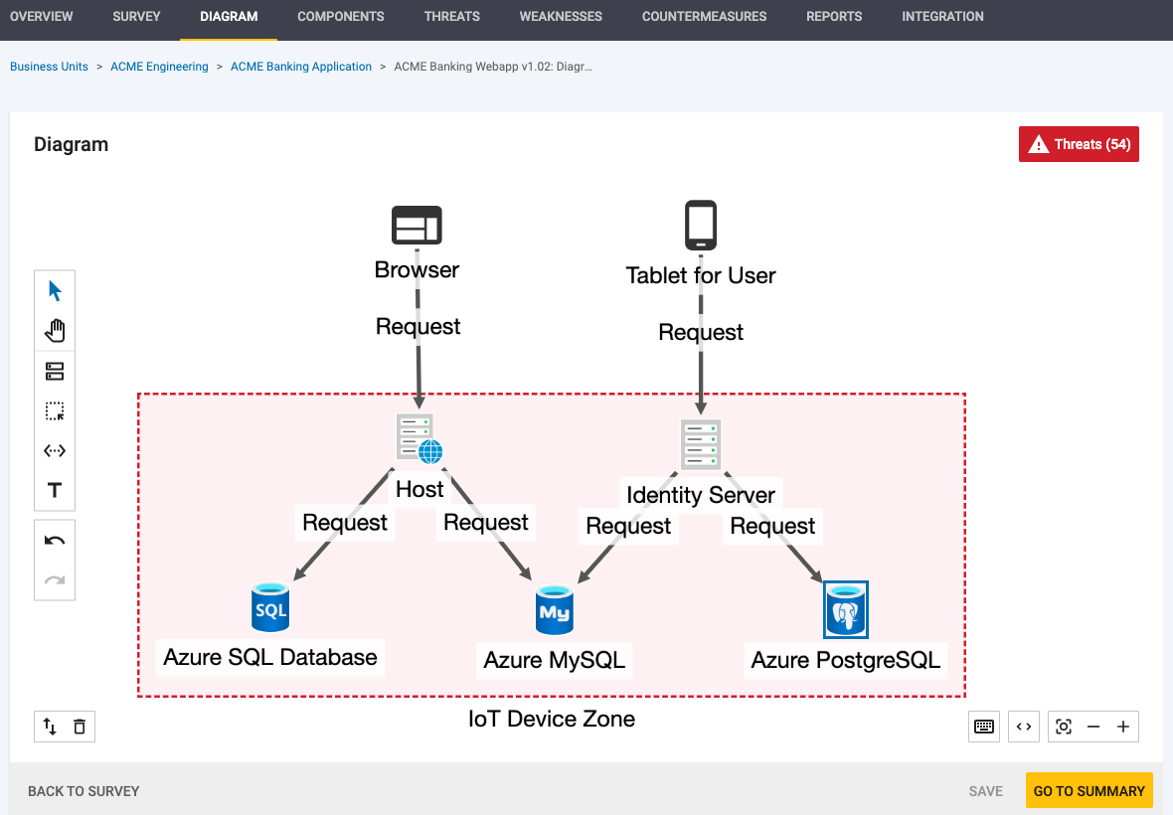
Task: Fit diagram to screen icon
Action: (x=1064, y=727)
